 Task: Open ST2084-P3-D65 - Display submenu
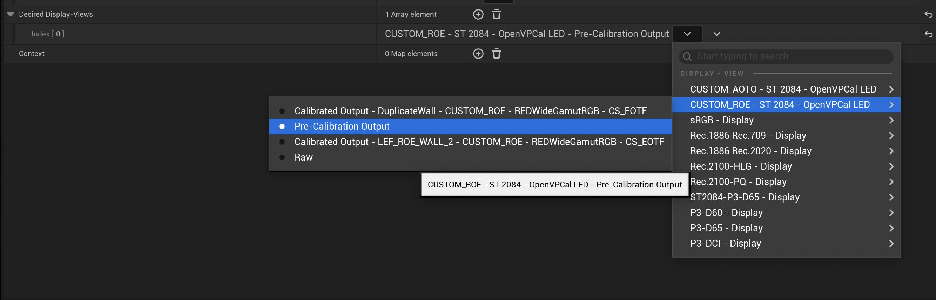click(786, 198)
